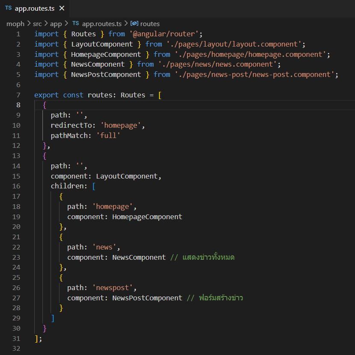Click the './pages/layout/layout.component' import path
Screen dimensions: 355x355
pyautogui.click(x=235, y=44)
